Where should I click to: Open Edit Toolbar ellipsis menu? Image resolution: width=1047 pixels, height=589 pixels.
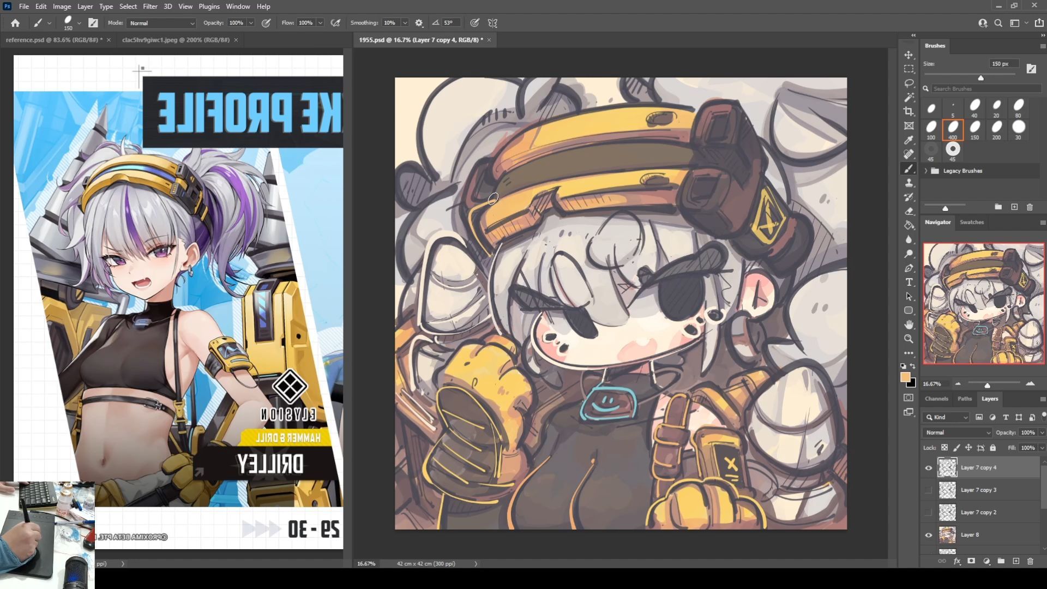click(x=908, y=353)
